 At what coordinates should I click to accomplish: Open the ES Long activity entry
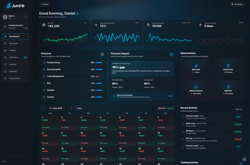212,139
